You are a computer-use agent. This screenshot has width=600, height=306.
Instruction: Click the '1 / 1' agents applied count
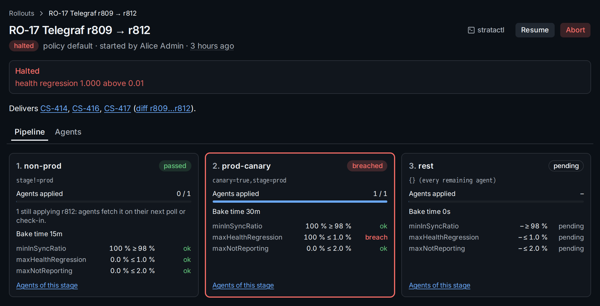pyautogui.click(x=380, y=194)
